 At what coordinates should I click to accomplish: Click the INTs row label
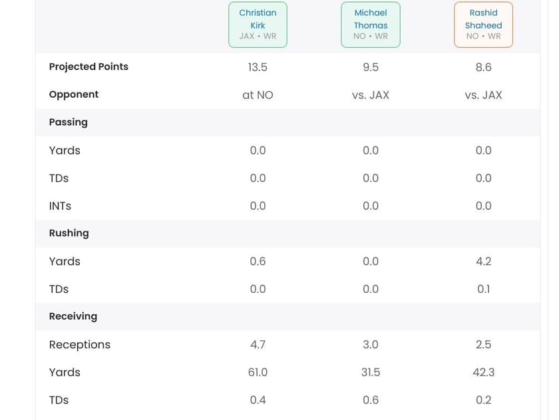[60, 206]
